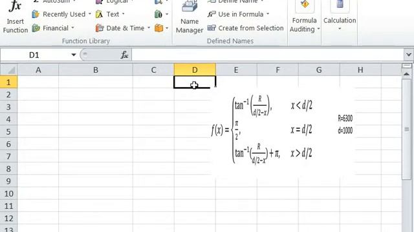Viewport: 414px width, 232px height.
Task: Click the vertical scrollbar thumb
Action: pos(407,129)
